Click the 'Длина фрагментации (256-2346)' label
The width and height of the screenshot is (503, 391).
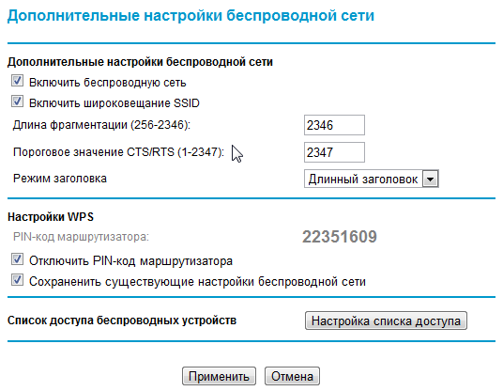(x=101, y=125)
